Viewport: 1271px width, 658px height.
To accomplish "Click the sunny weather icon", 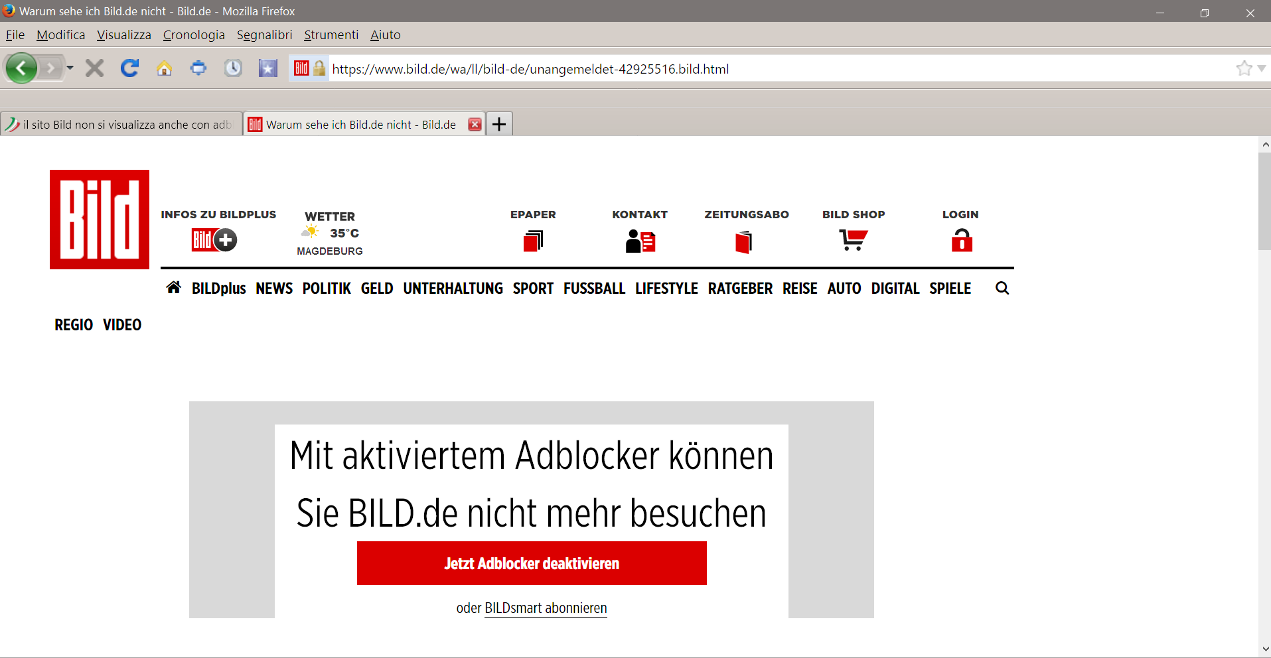I will point(311,231).
